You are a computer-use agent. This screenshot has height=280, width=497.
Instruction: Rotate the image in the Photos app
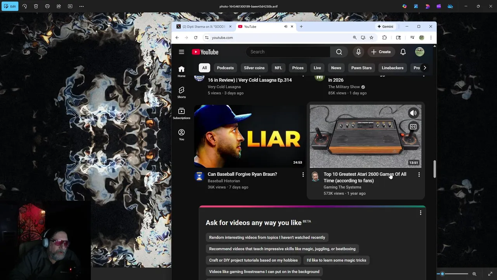tap(24, 6)
